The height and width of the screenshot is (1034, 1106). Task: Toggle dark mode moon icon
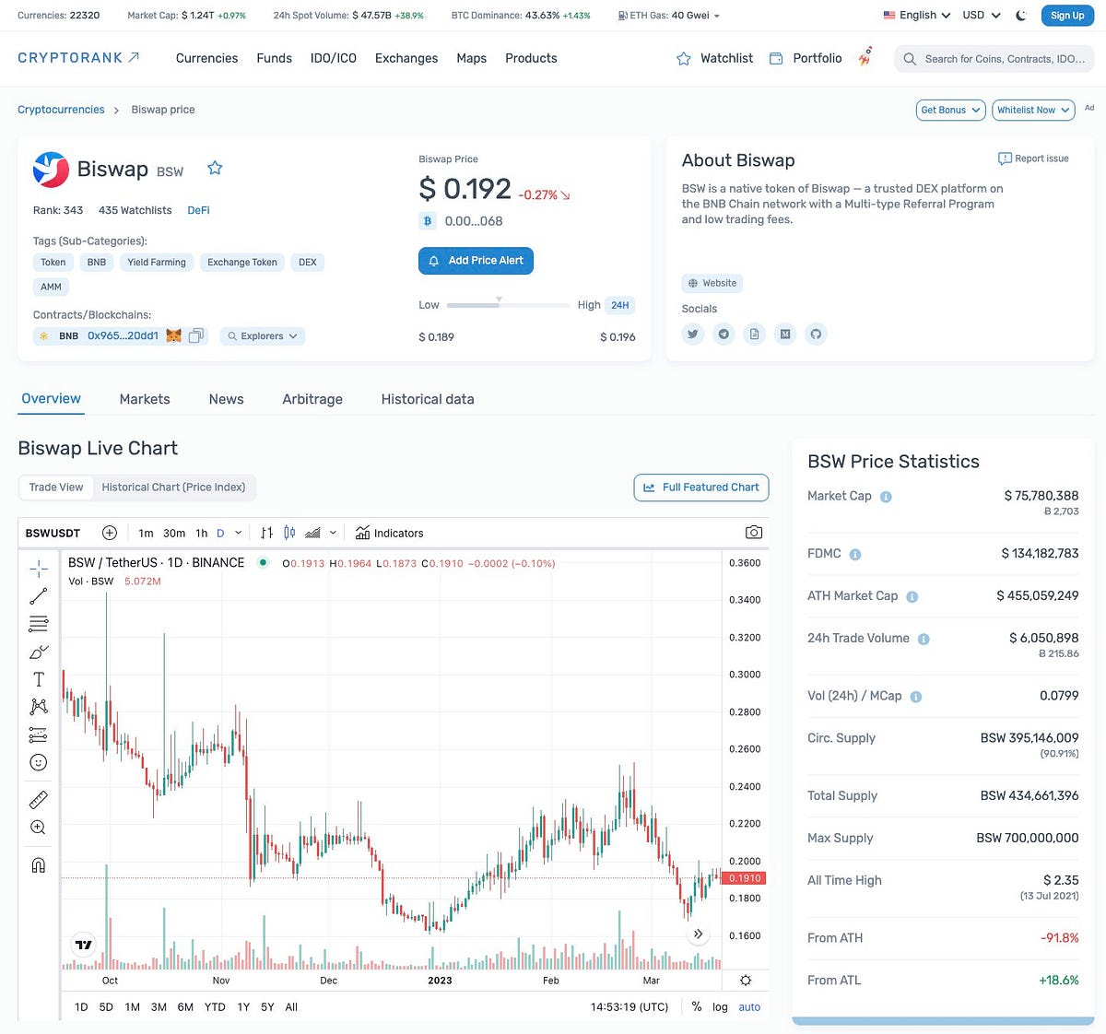click(1021, 16)
